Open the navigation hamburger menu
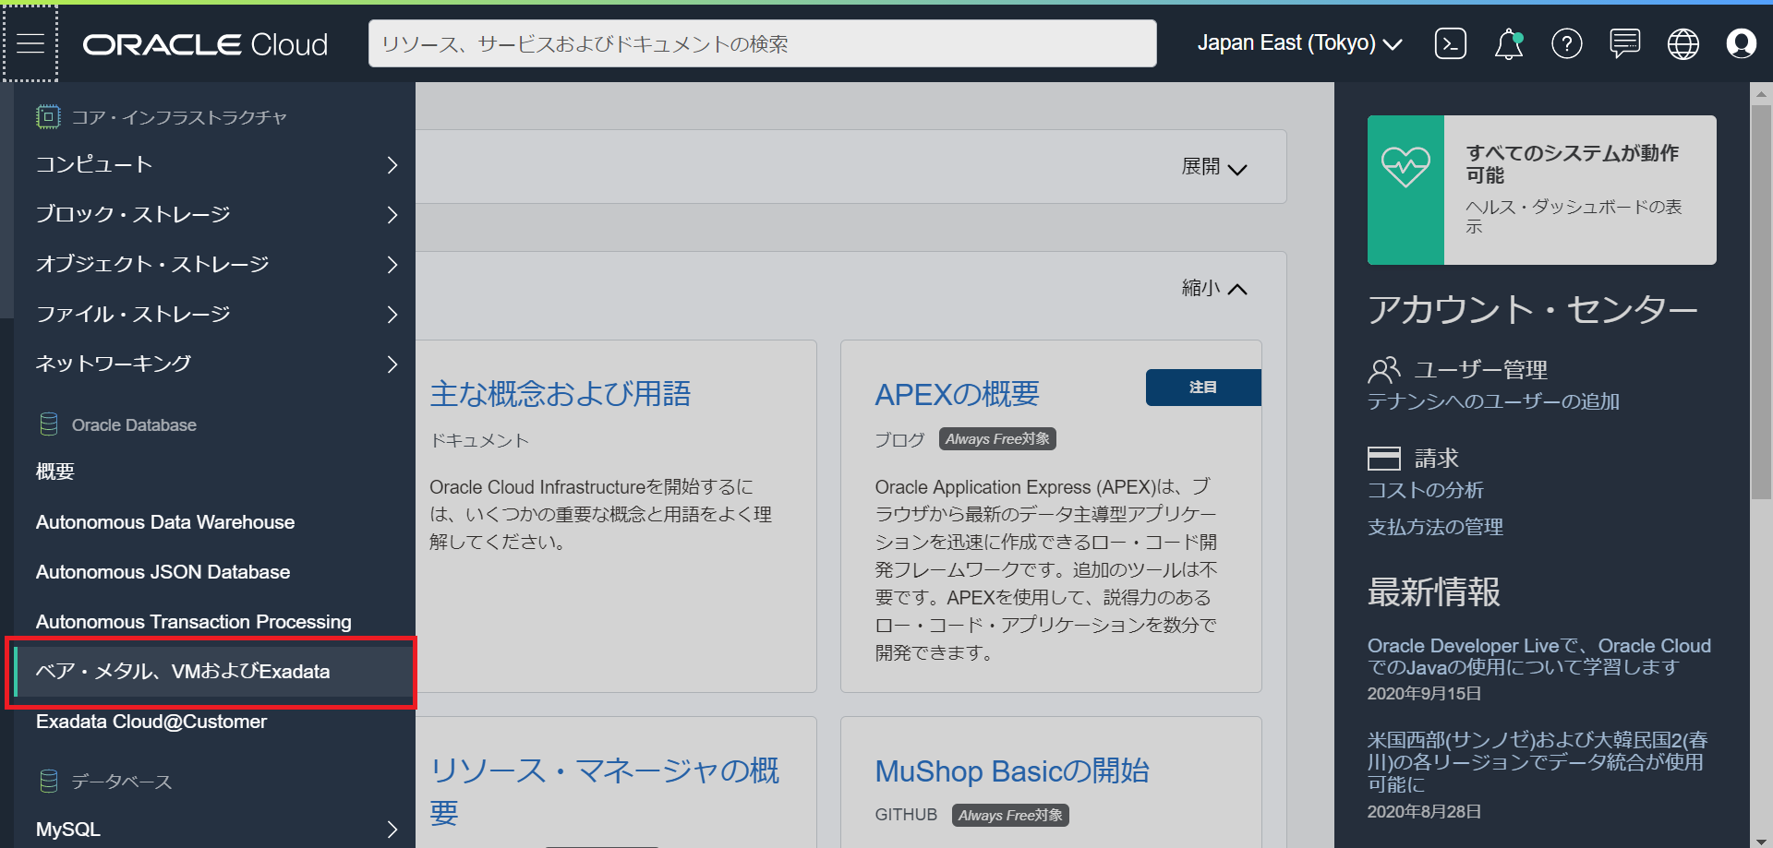1773x848 pixels. point(30,42)
